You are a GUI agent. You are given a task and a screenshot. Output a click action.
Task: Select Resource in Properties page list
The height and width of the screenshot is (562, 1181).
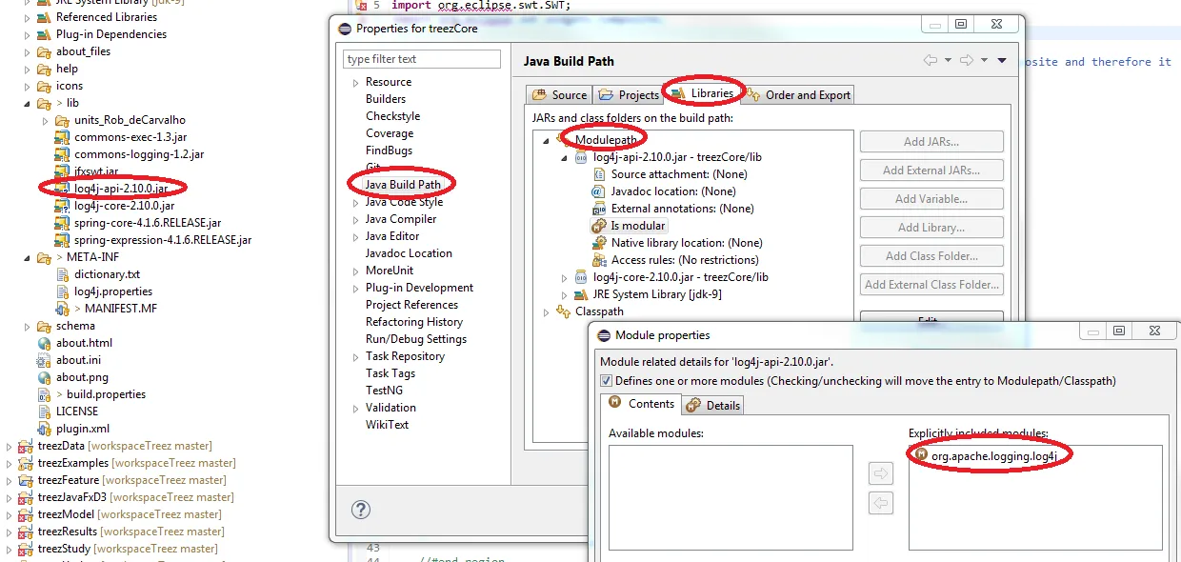(x=389, y=82)
